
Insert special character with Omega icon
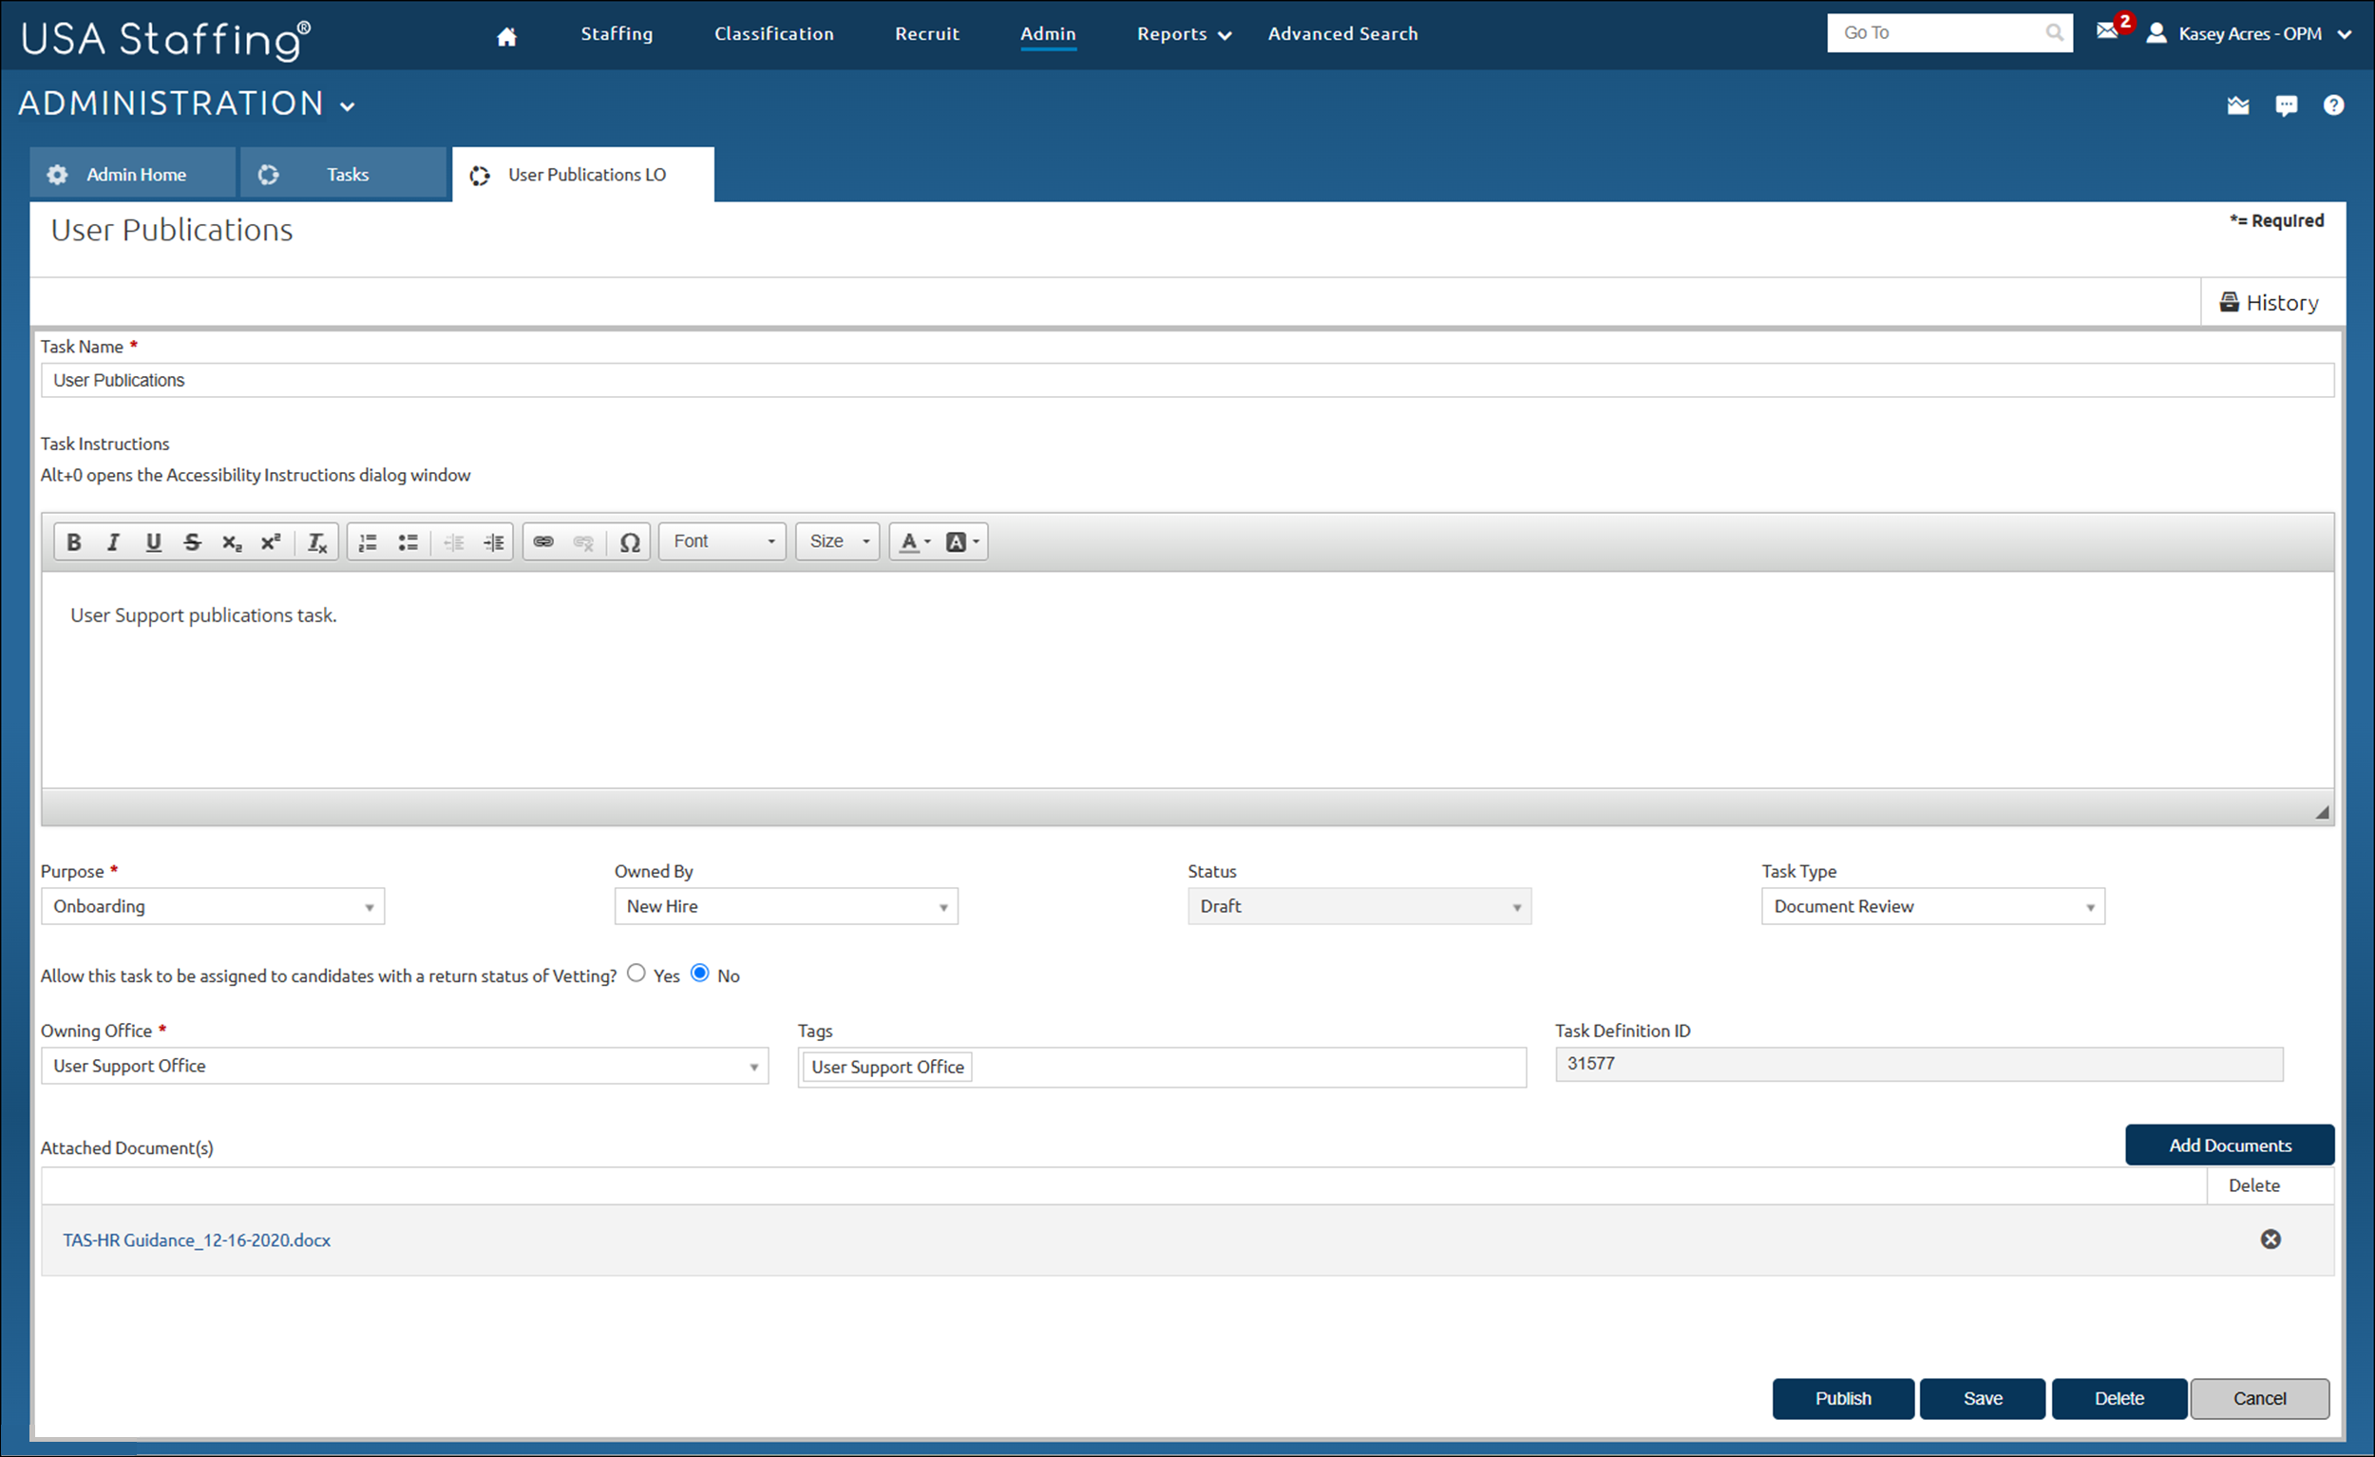coord(630,541)
